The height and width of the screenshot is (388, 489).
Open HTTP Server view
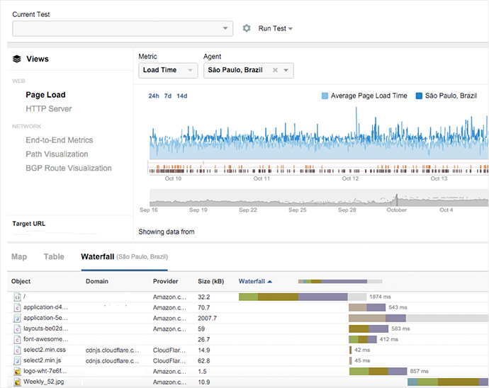pyautogui.click(x=49, y=109)
